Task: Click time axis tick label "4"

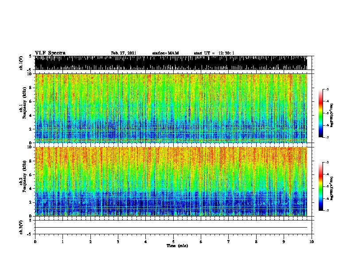Action: [x=146, y=241]
